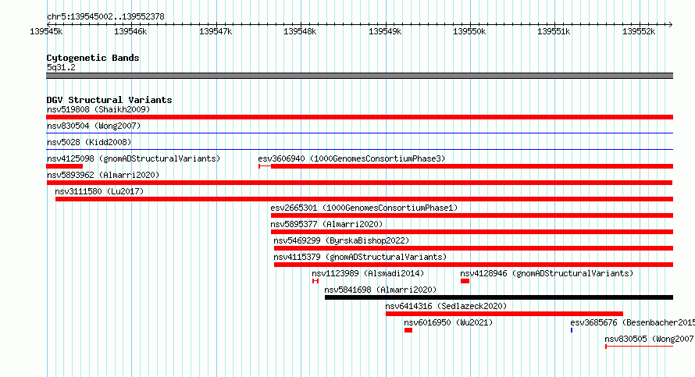Viewport: 695px width, 377px height.
Task: Click the 139547k ruler label
Action: (216, 31)
